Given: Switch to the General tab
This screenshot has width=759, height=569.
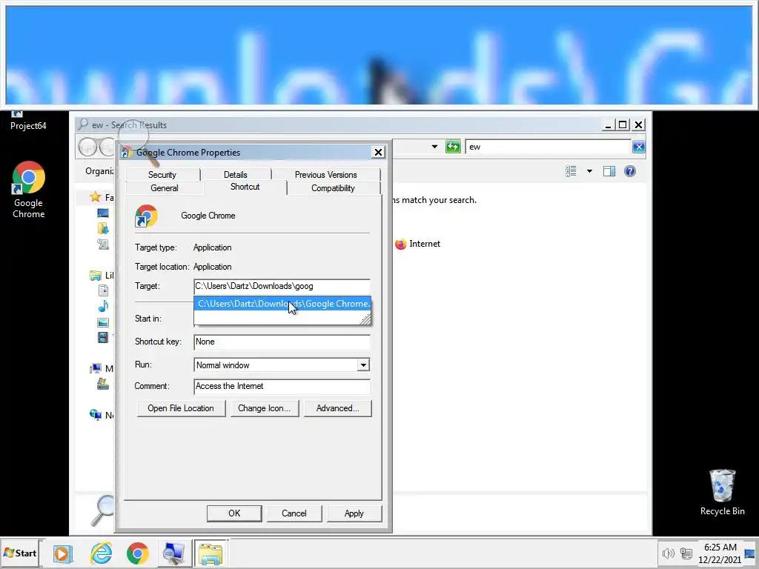Looking at the screenshot, I should pos(165,188).
